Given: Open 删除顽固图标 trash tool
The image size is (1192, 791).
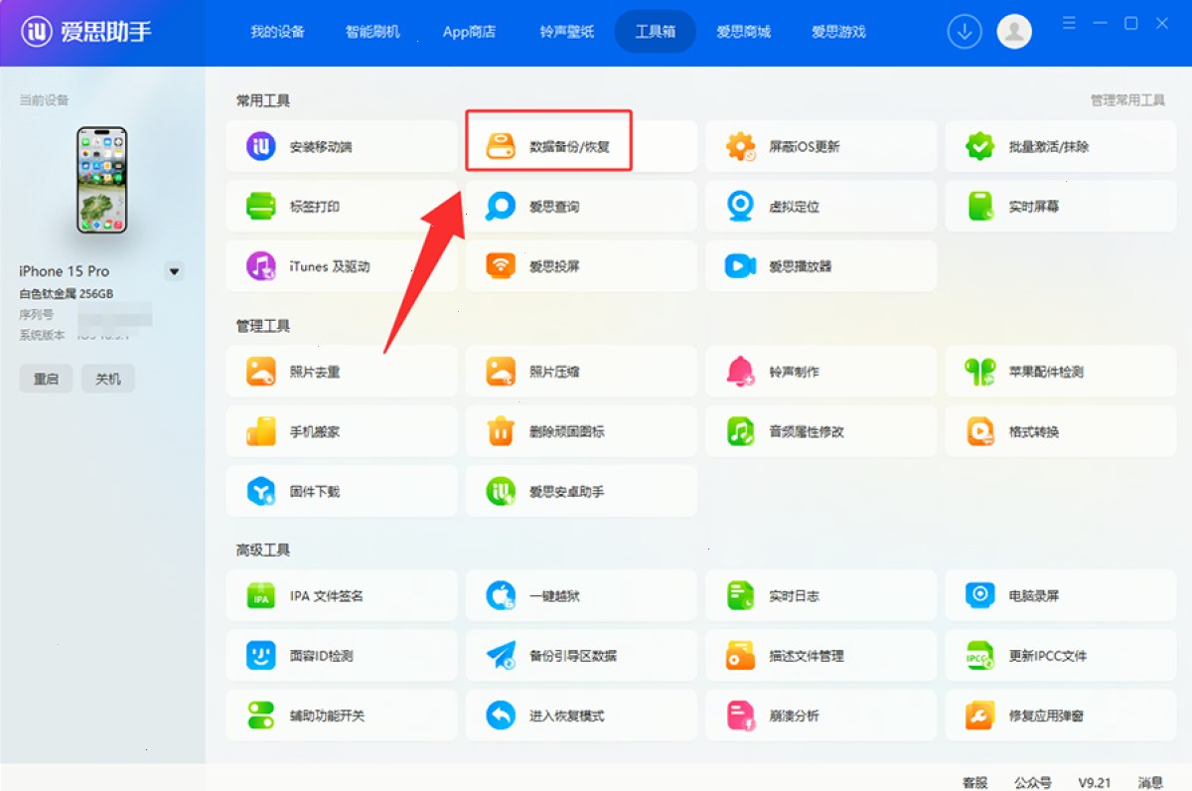Looking at the screenshot, I should click(581, 431).
